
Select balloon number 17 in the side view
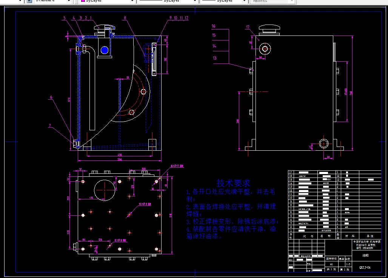click(248, 27)
